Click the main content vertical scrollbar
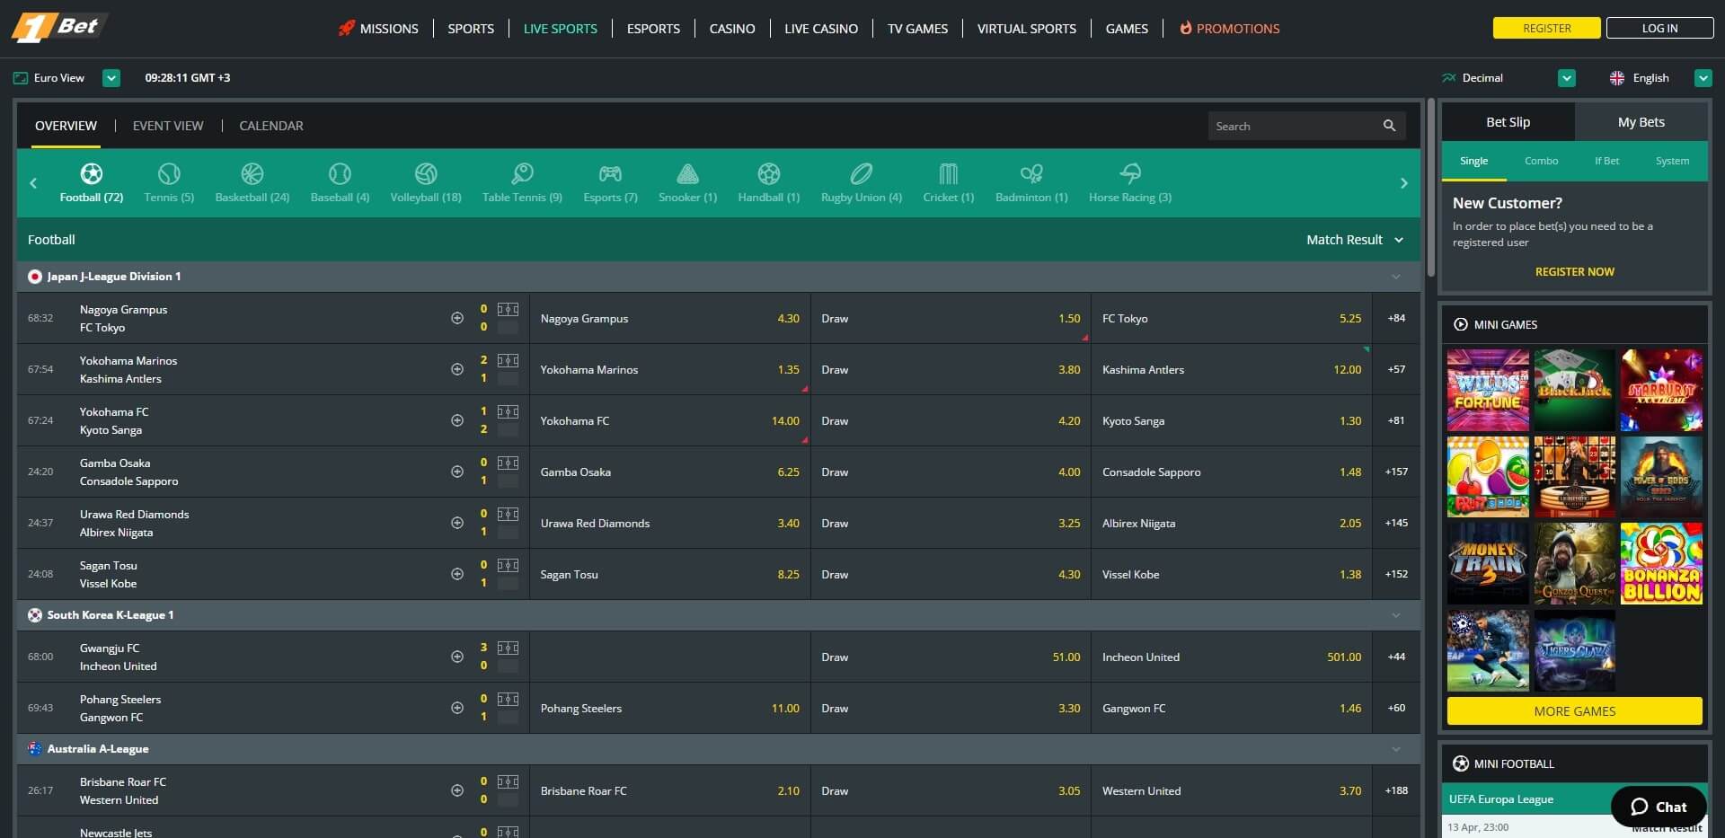This screenshot has height=838, width=1725. point(1431,187)
